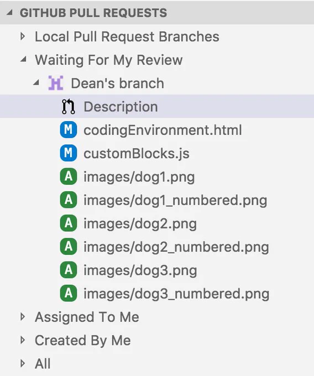314x376 pixels.
Task: Expand Assigned To Me arrow
Action: pos(23,316)
